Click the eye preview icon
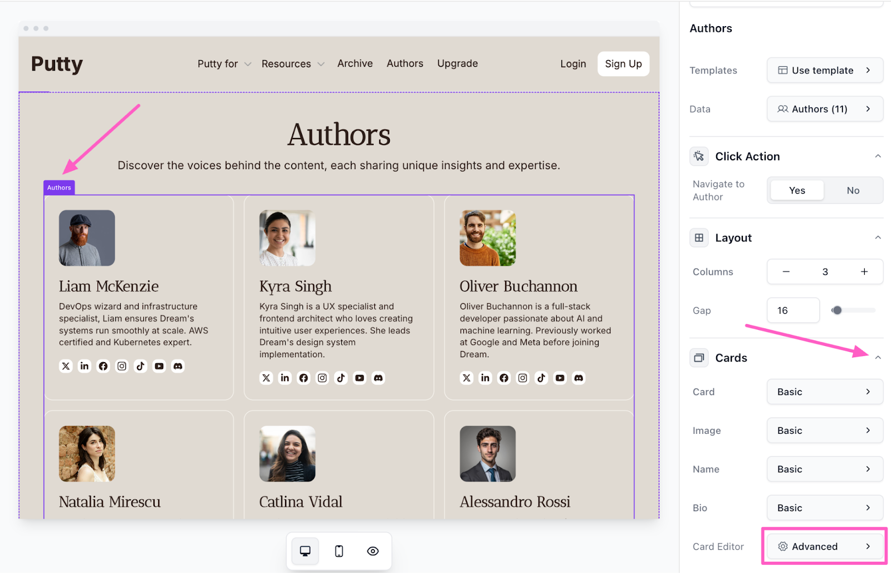The width and height of the screenshot is (891, 573). 373,551
